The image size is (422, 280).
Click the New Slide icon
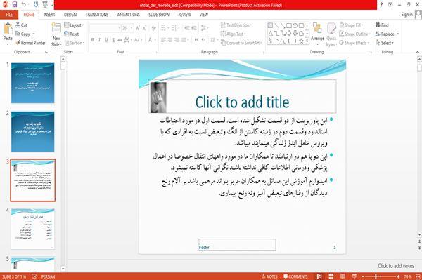[56, 27]
